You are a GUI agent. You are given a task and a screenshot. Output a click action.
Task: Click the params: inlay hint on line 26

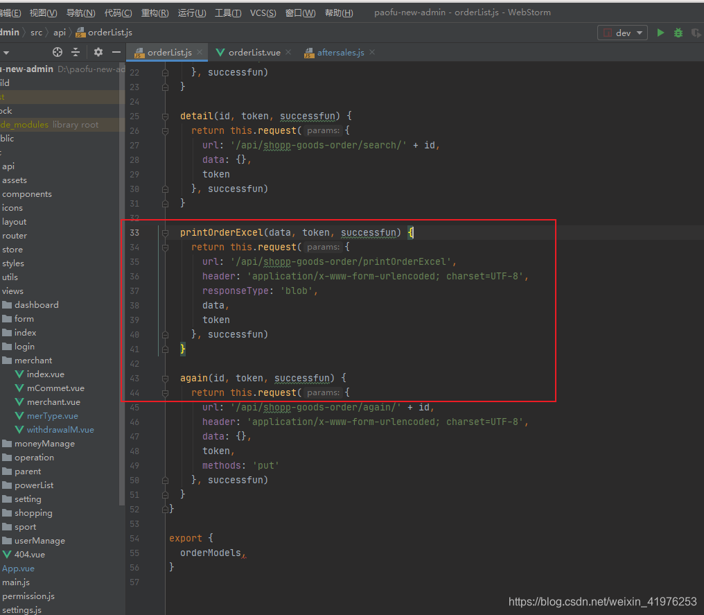pos(324,131)
